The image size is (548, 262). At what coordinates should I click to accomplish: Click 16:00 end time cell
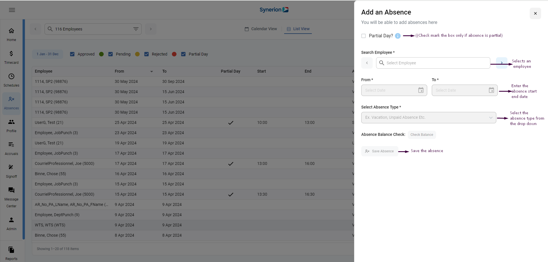click(x=310, y=163)
